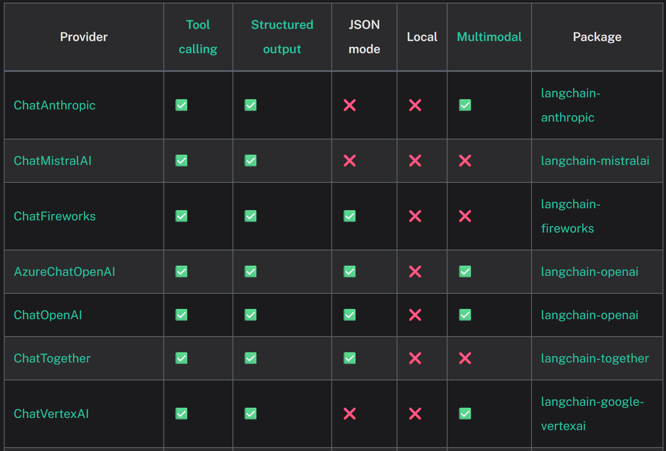Click ChatFireworks JSON mode checkmark icon
666x451 pixels.
[x=350, y=216]
